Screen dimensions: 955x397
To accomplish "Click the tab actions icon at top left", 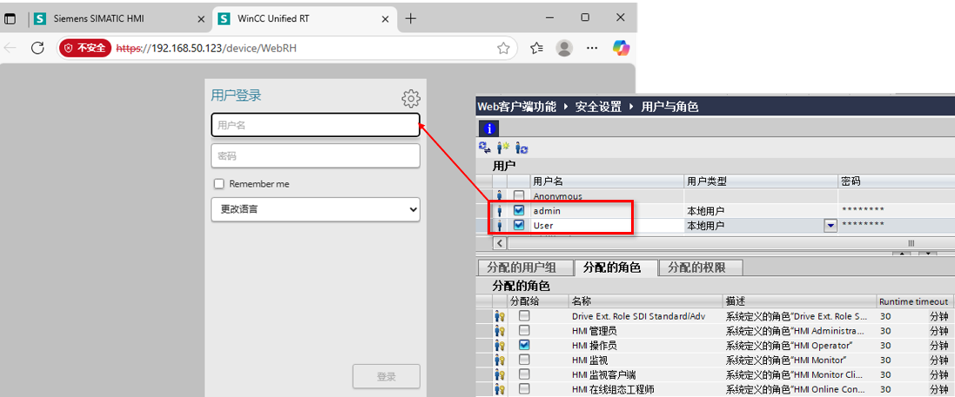I will point(10,19).
